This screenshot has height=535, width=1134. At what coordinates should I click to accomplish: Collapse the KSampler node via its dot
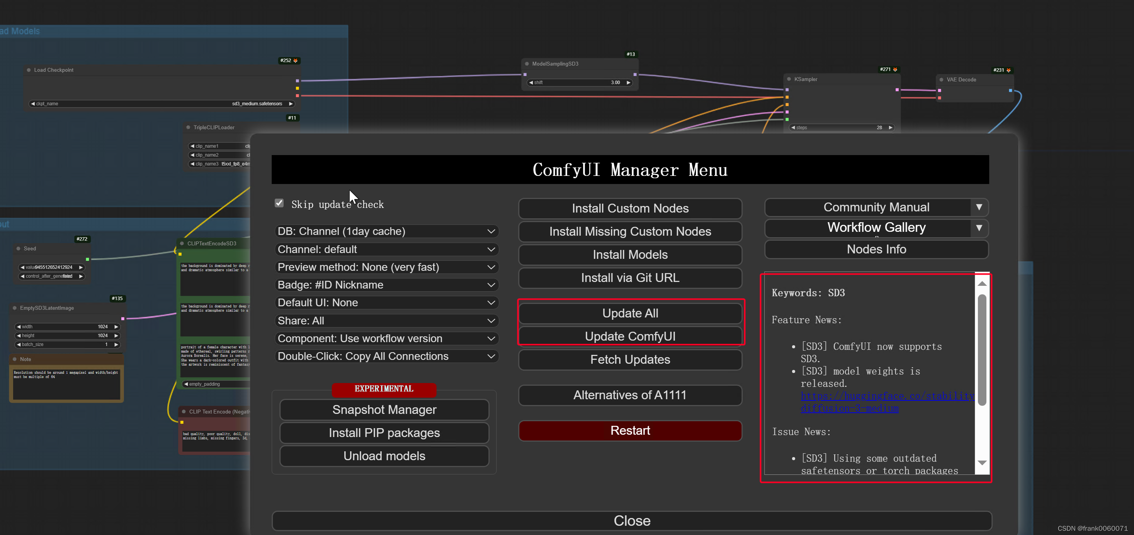tap(789, 79)
